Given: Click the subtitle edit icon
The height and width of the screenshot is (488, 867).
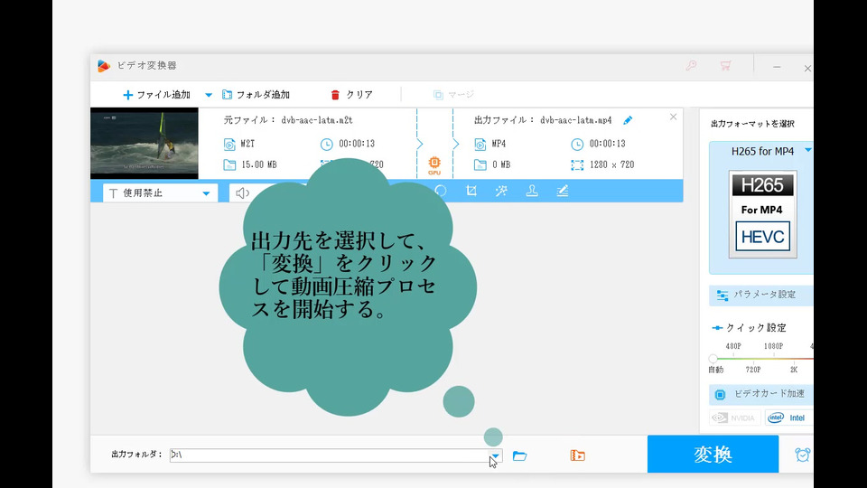Looking at the screenshot, I should (563, 191).
